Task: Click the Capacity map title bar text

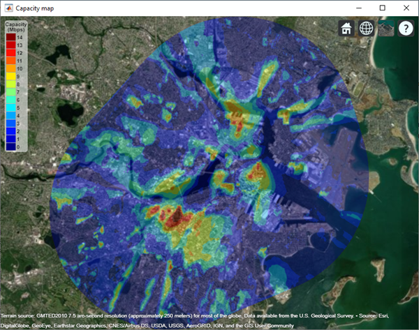Action: (35, 8)
